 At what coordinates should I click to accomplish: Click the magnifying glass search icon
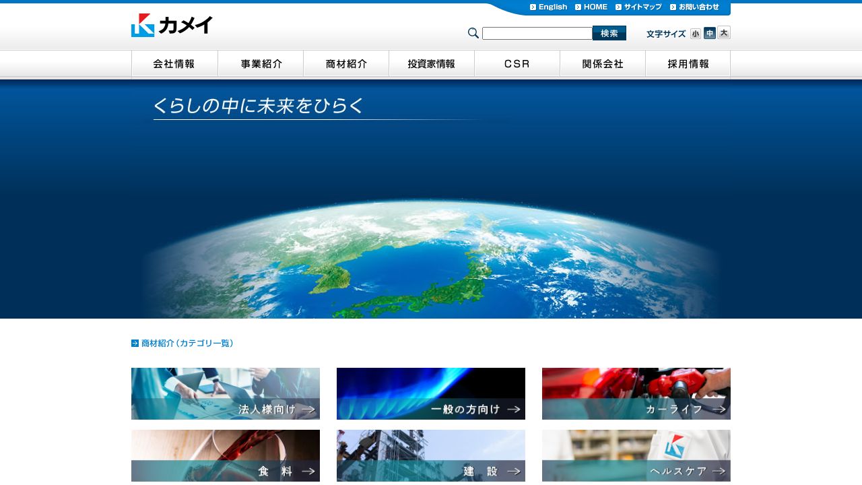(473, 33)
